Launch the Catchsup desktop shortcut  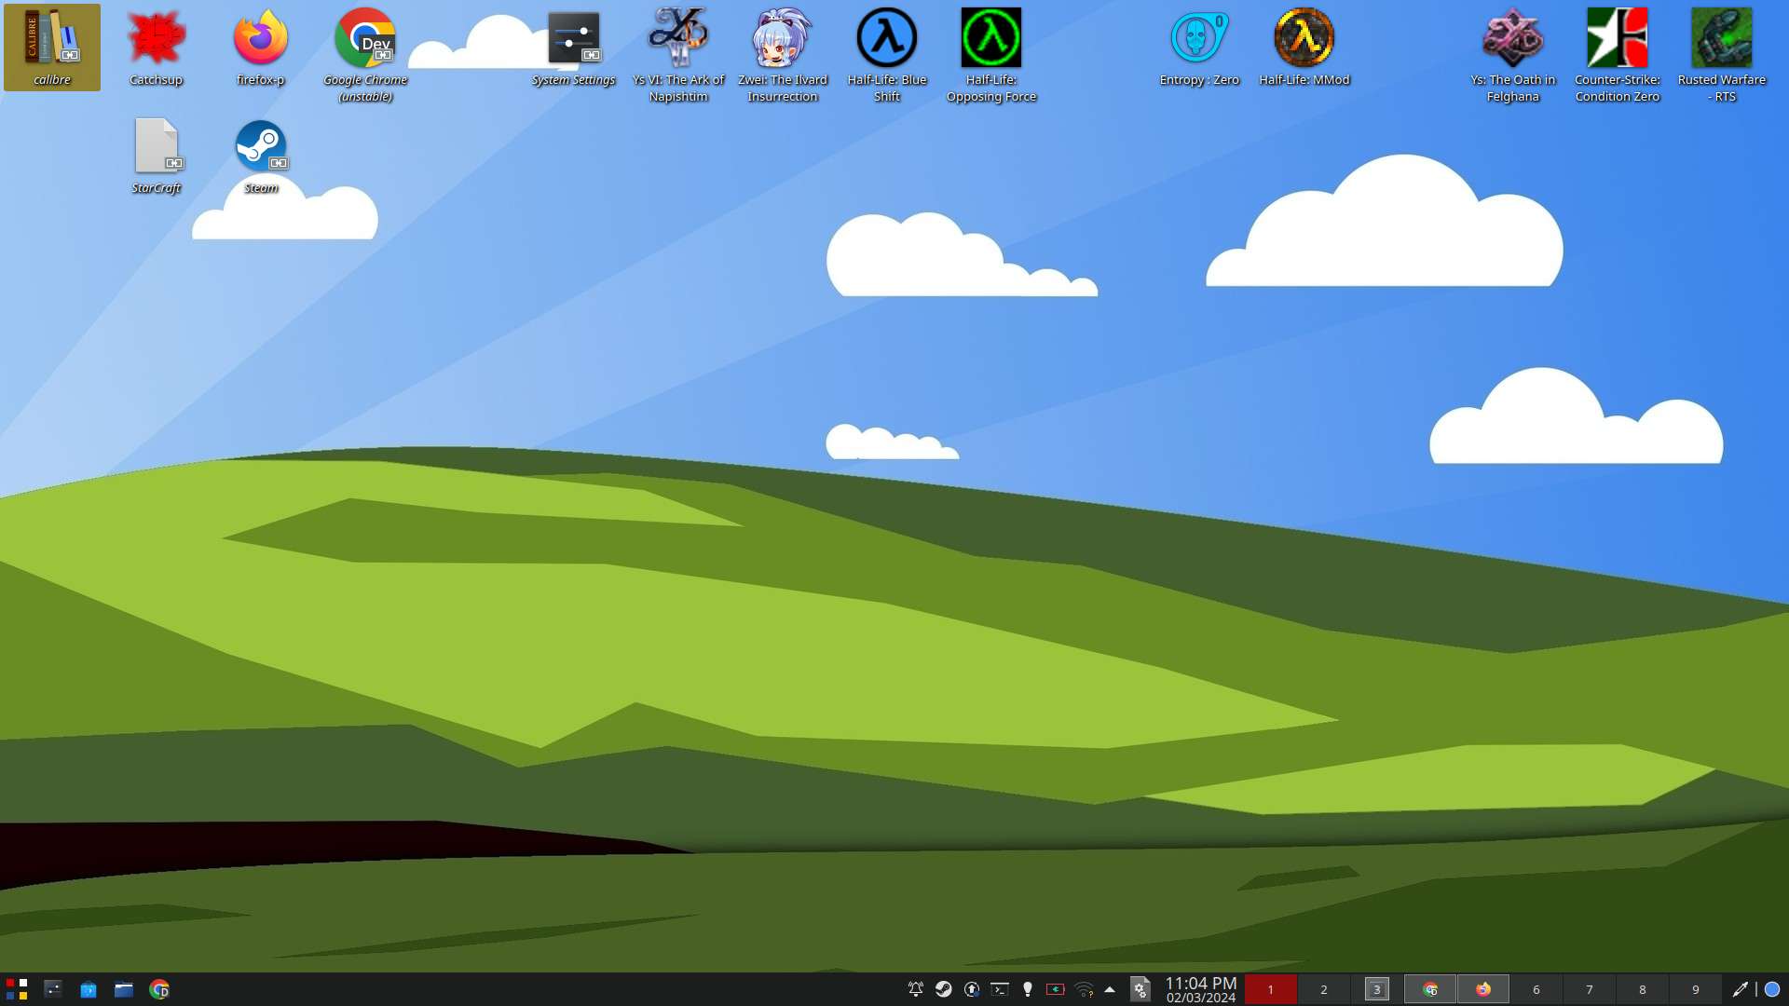157,48
